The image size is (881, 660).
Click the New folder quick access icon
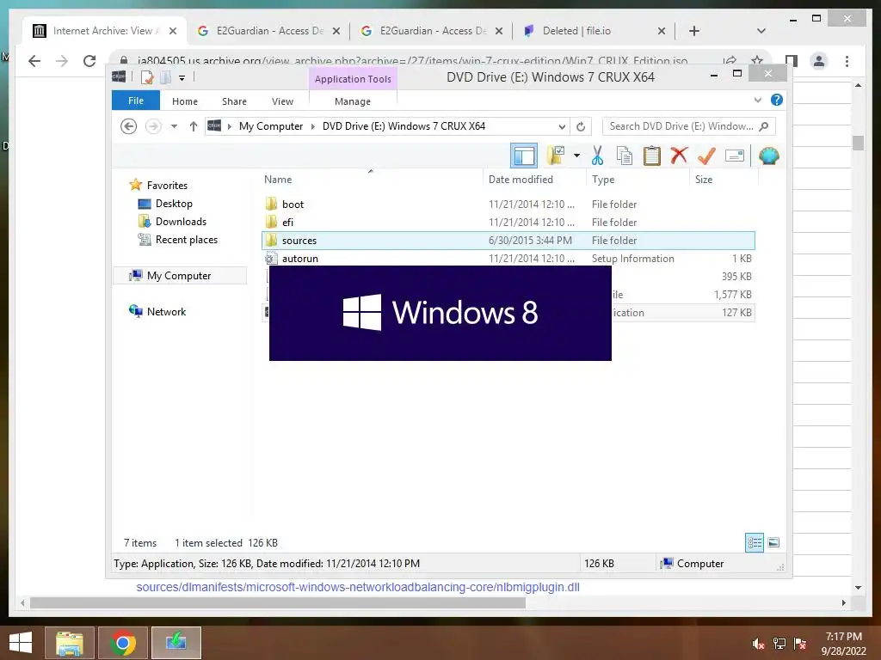pyautogui.click(x=165, y=77)
